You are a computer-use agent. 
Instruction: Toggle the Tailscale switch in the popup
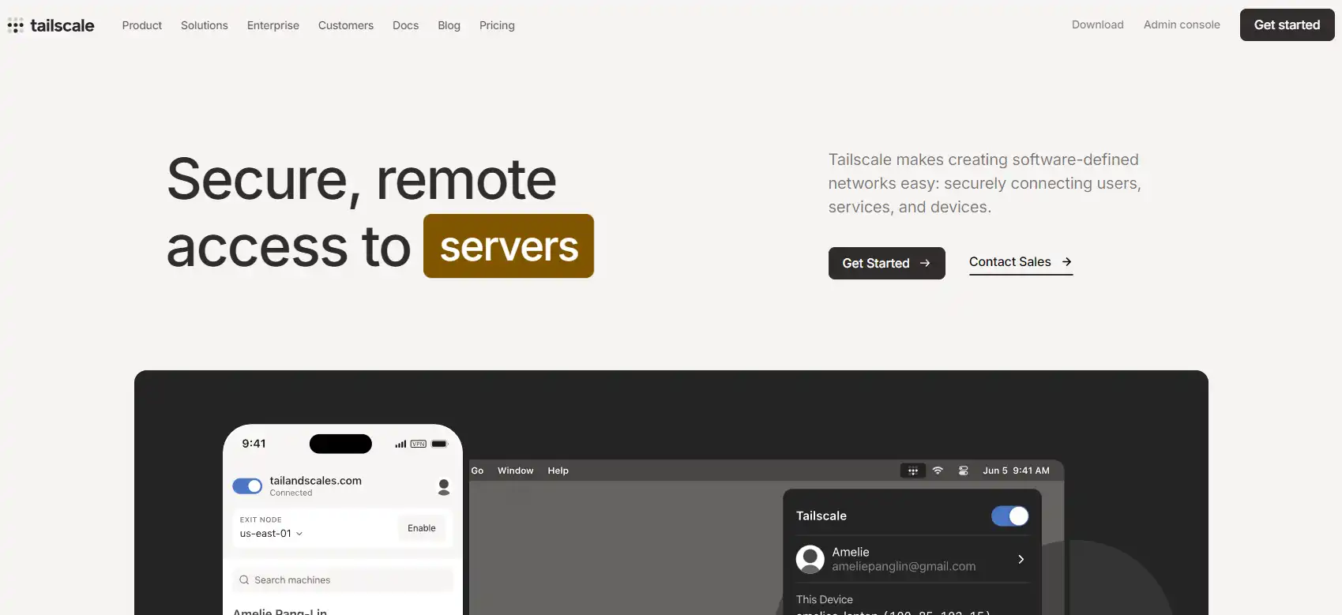1010,516
